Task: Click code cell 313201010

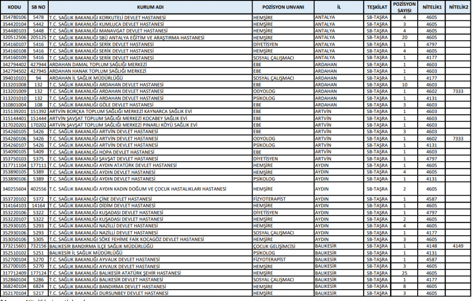Action: pyautogui.click(x=15, y=98)
